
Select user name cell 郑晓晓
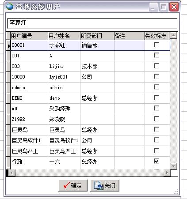(64, 119)
